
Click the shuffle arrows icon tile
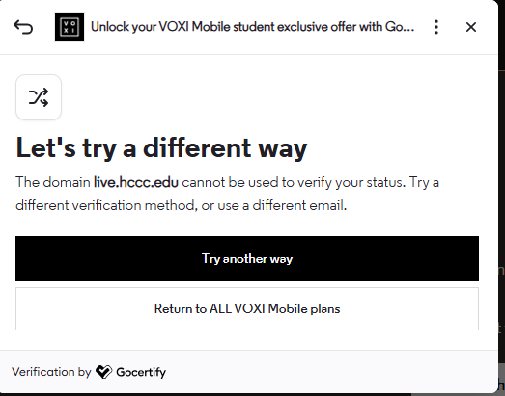(39, 97)
